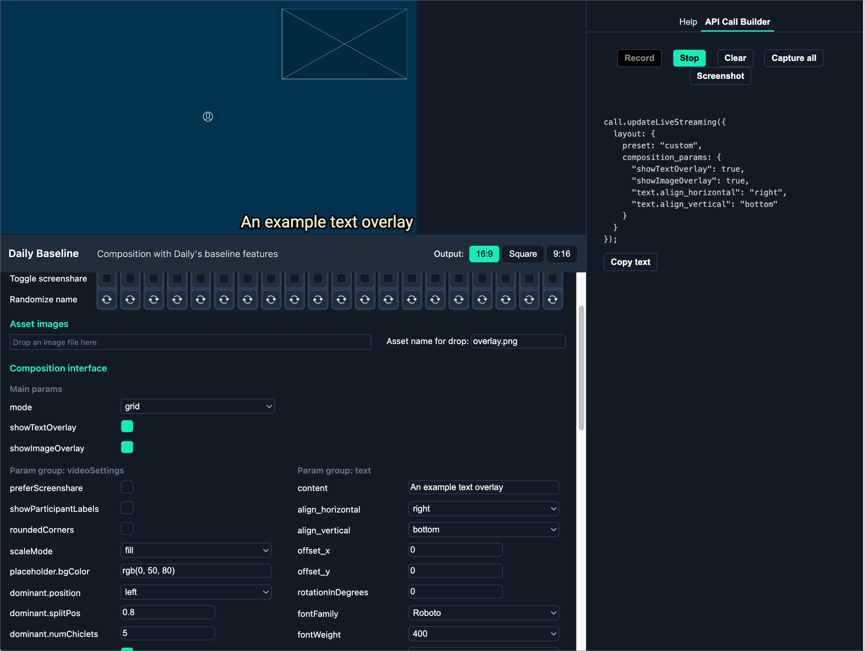Select the Square output format
Image resolution: width=865 pixels, height=651 pixels.
tap(522, 254)
